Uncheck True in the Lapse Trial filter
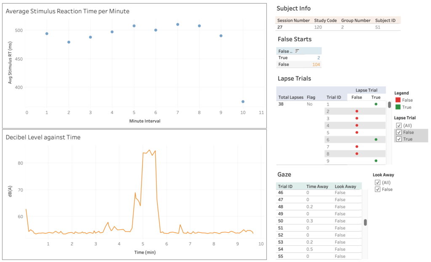Screen dimensions: 431x262 pos(399,139)
